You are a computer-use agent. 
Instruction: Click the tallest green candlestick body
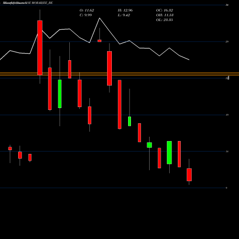(60, 94)
